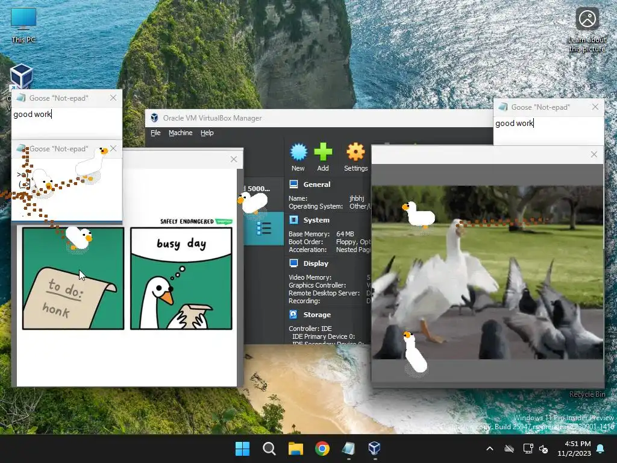The width and height of the screenshot is (617, 463).
Task: Click Operating System label
Action: 316,206
